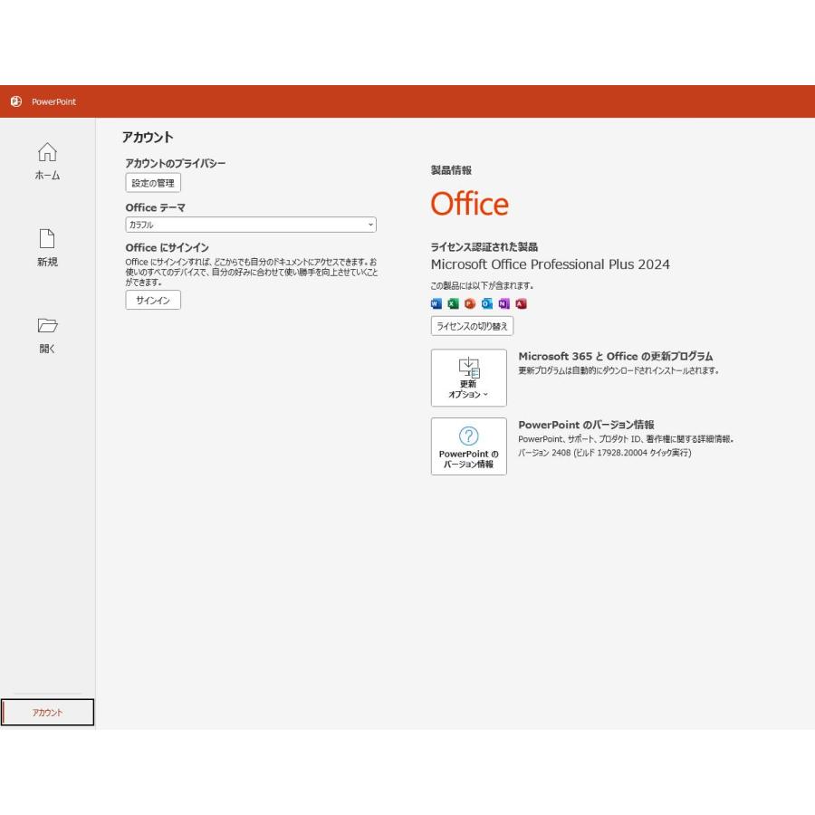Click the サインイン button
This screenshot has width=815, height=815.
coord(153,300)
